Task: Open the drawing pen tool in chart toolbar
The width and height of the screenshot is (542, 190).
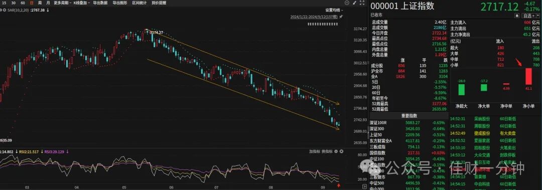Action: 355,3
